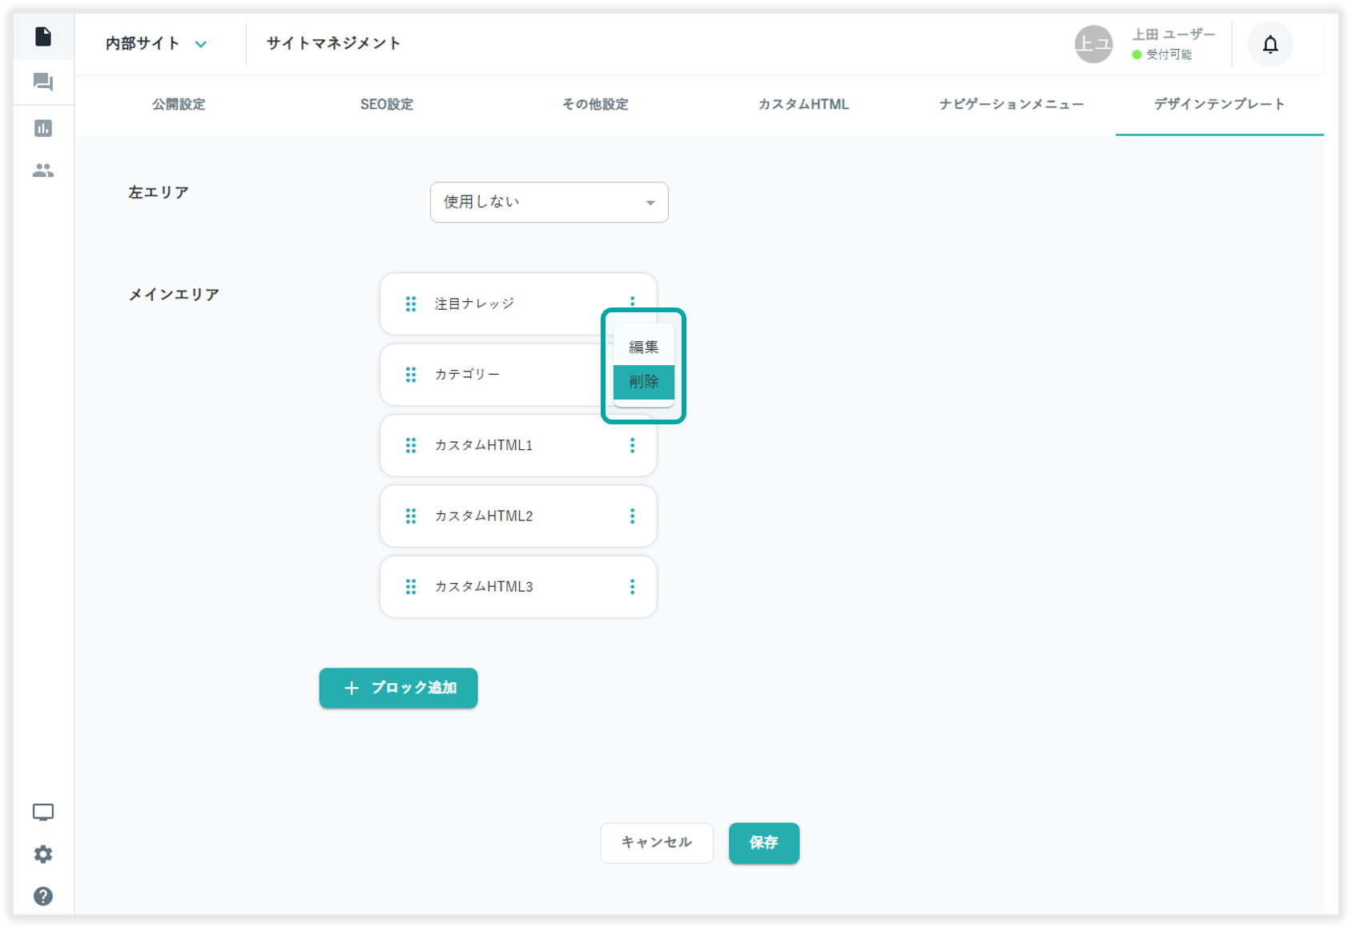Open the analytics chart sidebar icon
Image resolution: width=1352 pixels, height=928 pixels.
pyautogui.click(x=43, y=128)
